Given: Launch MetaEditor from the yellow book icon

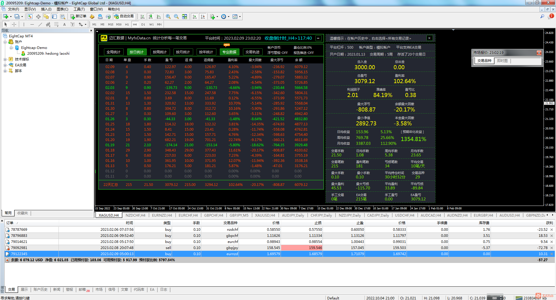Looking at the screenshot, I should [x=92, y=17].
